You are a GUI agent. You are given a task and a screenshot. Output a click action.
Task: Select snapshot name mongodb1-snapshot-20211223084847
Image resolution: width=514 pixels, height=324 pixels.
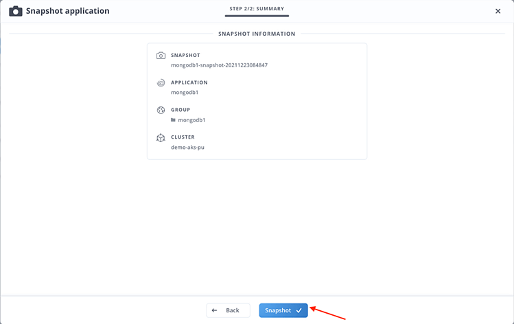point(219,65)
